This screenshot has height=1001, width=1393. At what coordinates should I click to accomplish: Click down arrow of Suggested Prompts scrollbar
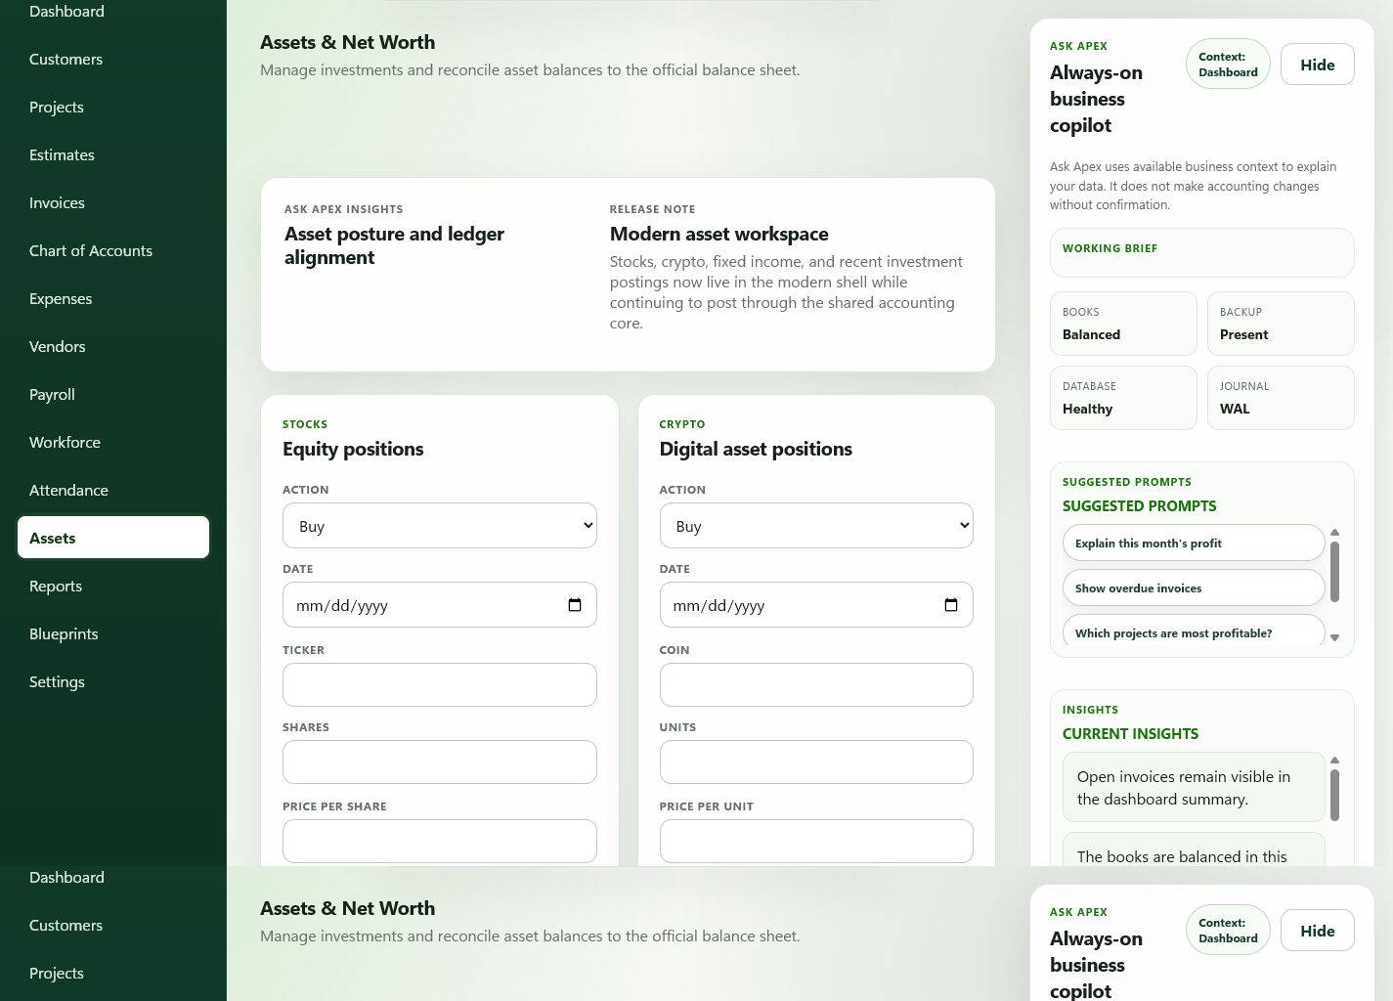click(x=1334, y=638)
